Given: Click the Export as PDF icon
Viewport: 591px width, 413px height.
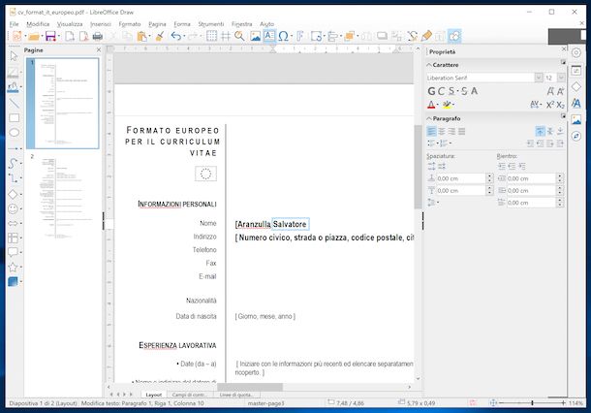Looking at the screenshot, I should point(83,36).
